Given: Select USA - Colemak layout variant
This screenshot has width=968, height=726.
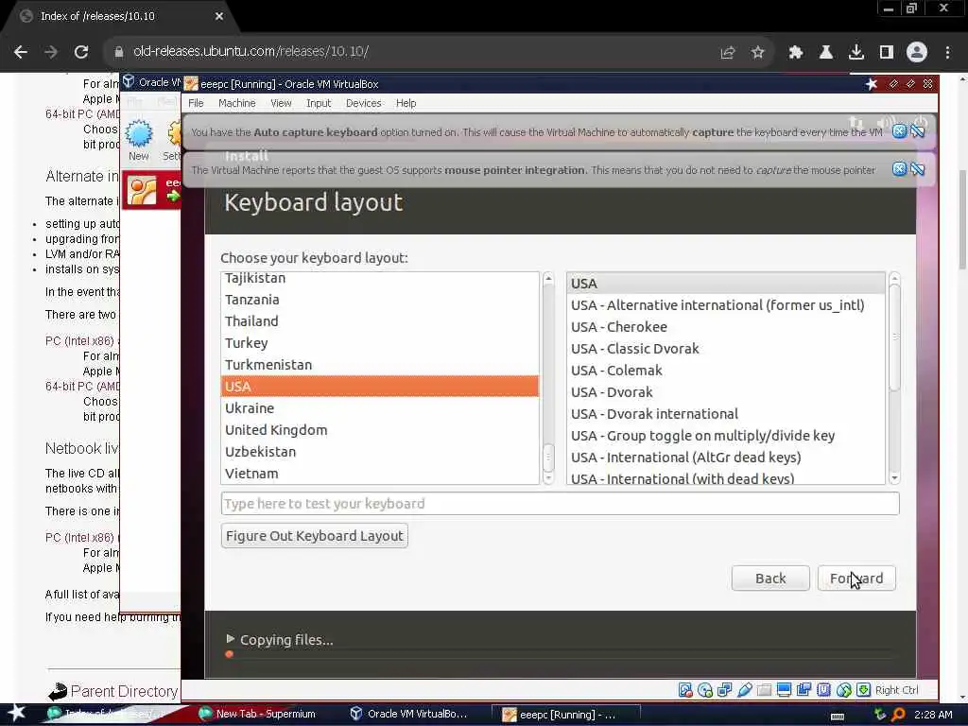Looking at the screenshot, I should [726, 371].
